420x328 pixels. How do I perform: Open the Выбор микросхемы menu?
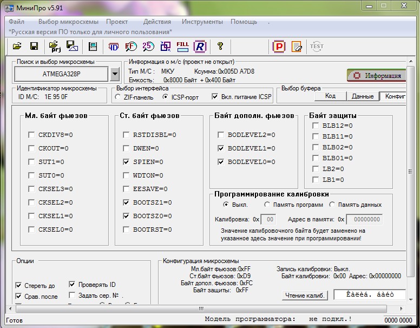coord(68,22)
